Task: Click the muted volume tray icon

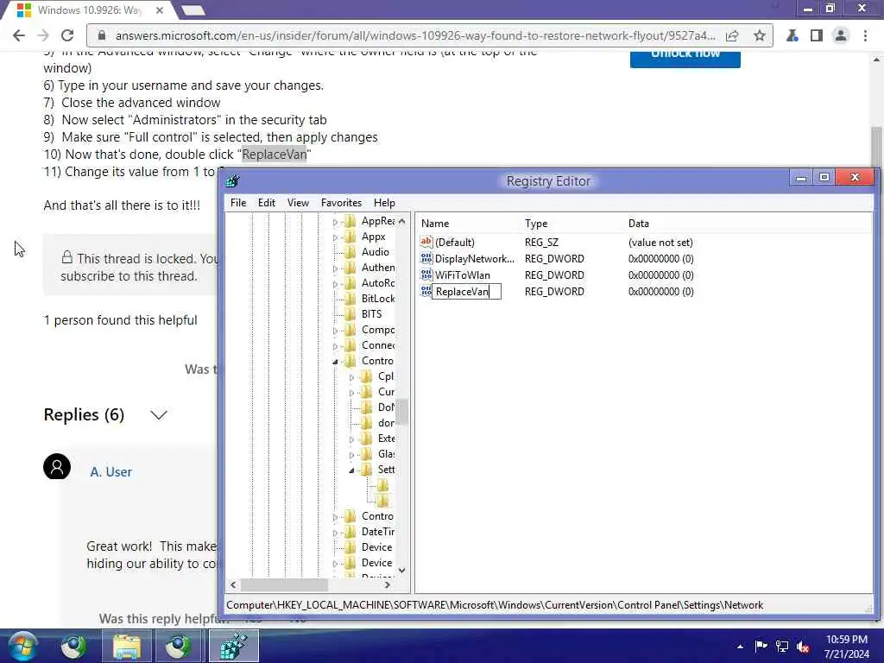Action: click(804, 647)
